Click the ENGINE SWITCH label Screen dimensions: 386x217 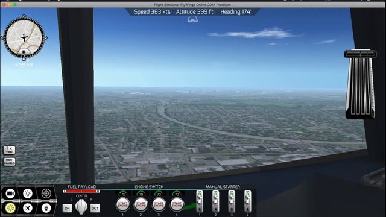pyautogui.click(x=149, y=187)
